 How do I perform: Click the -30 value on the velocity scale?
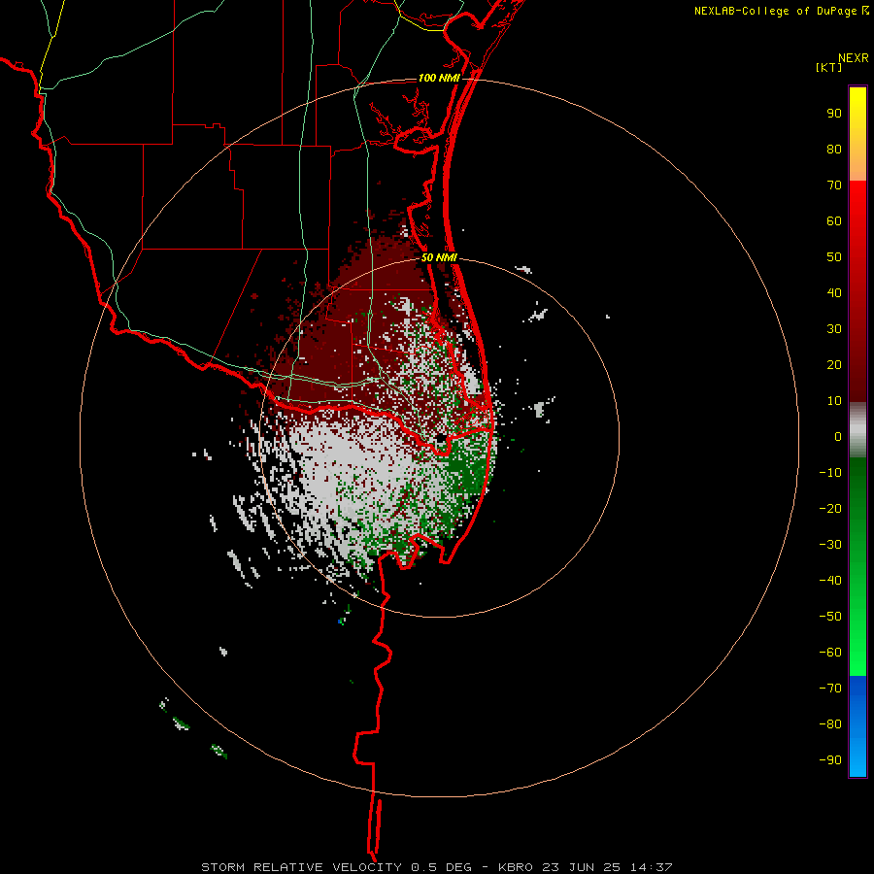[x=830, y=545]
